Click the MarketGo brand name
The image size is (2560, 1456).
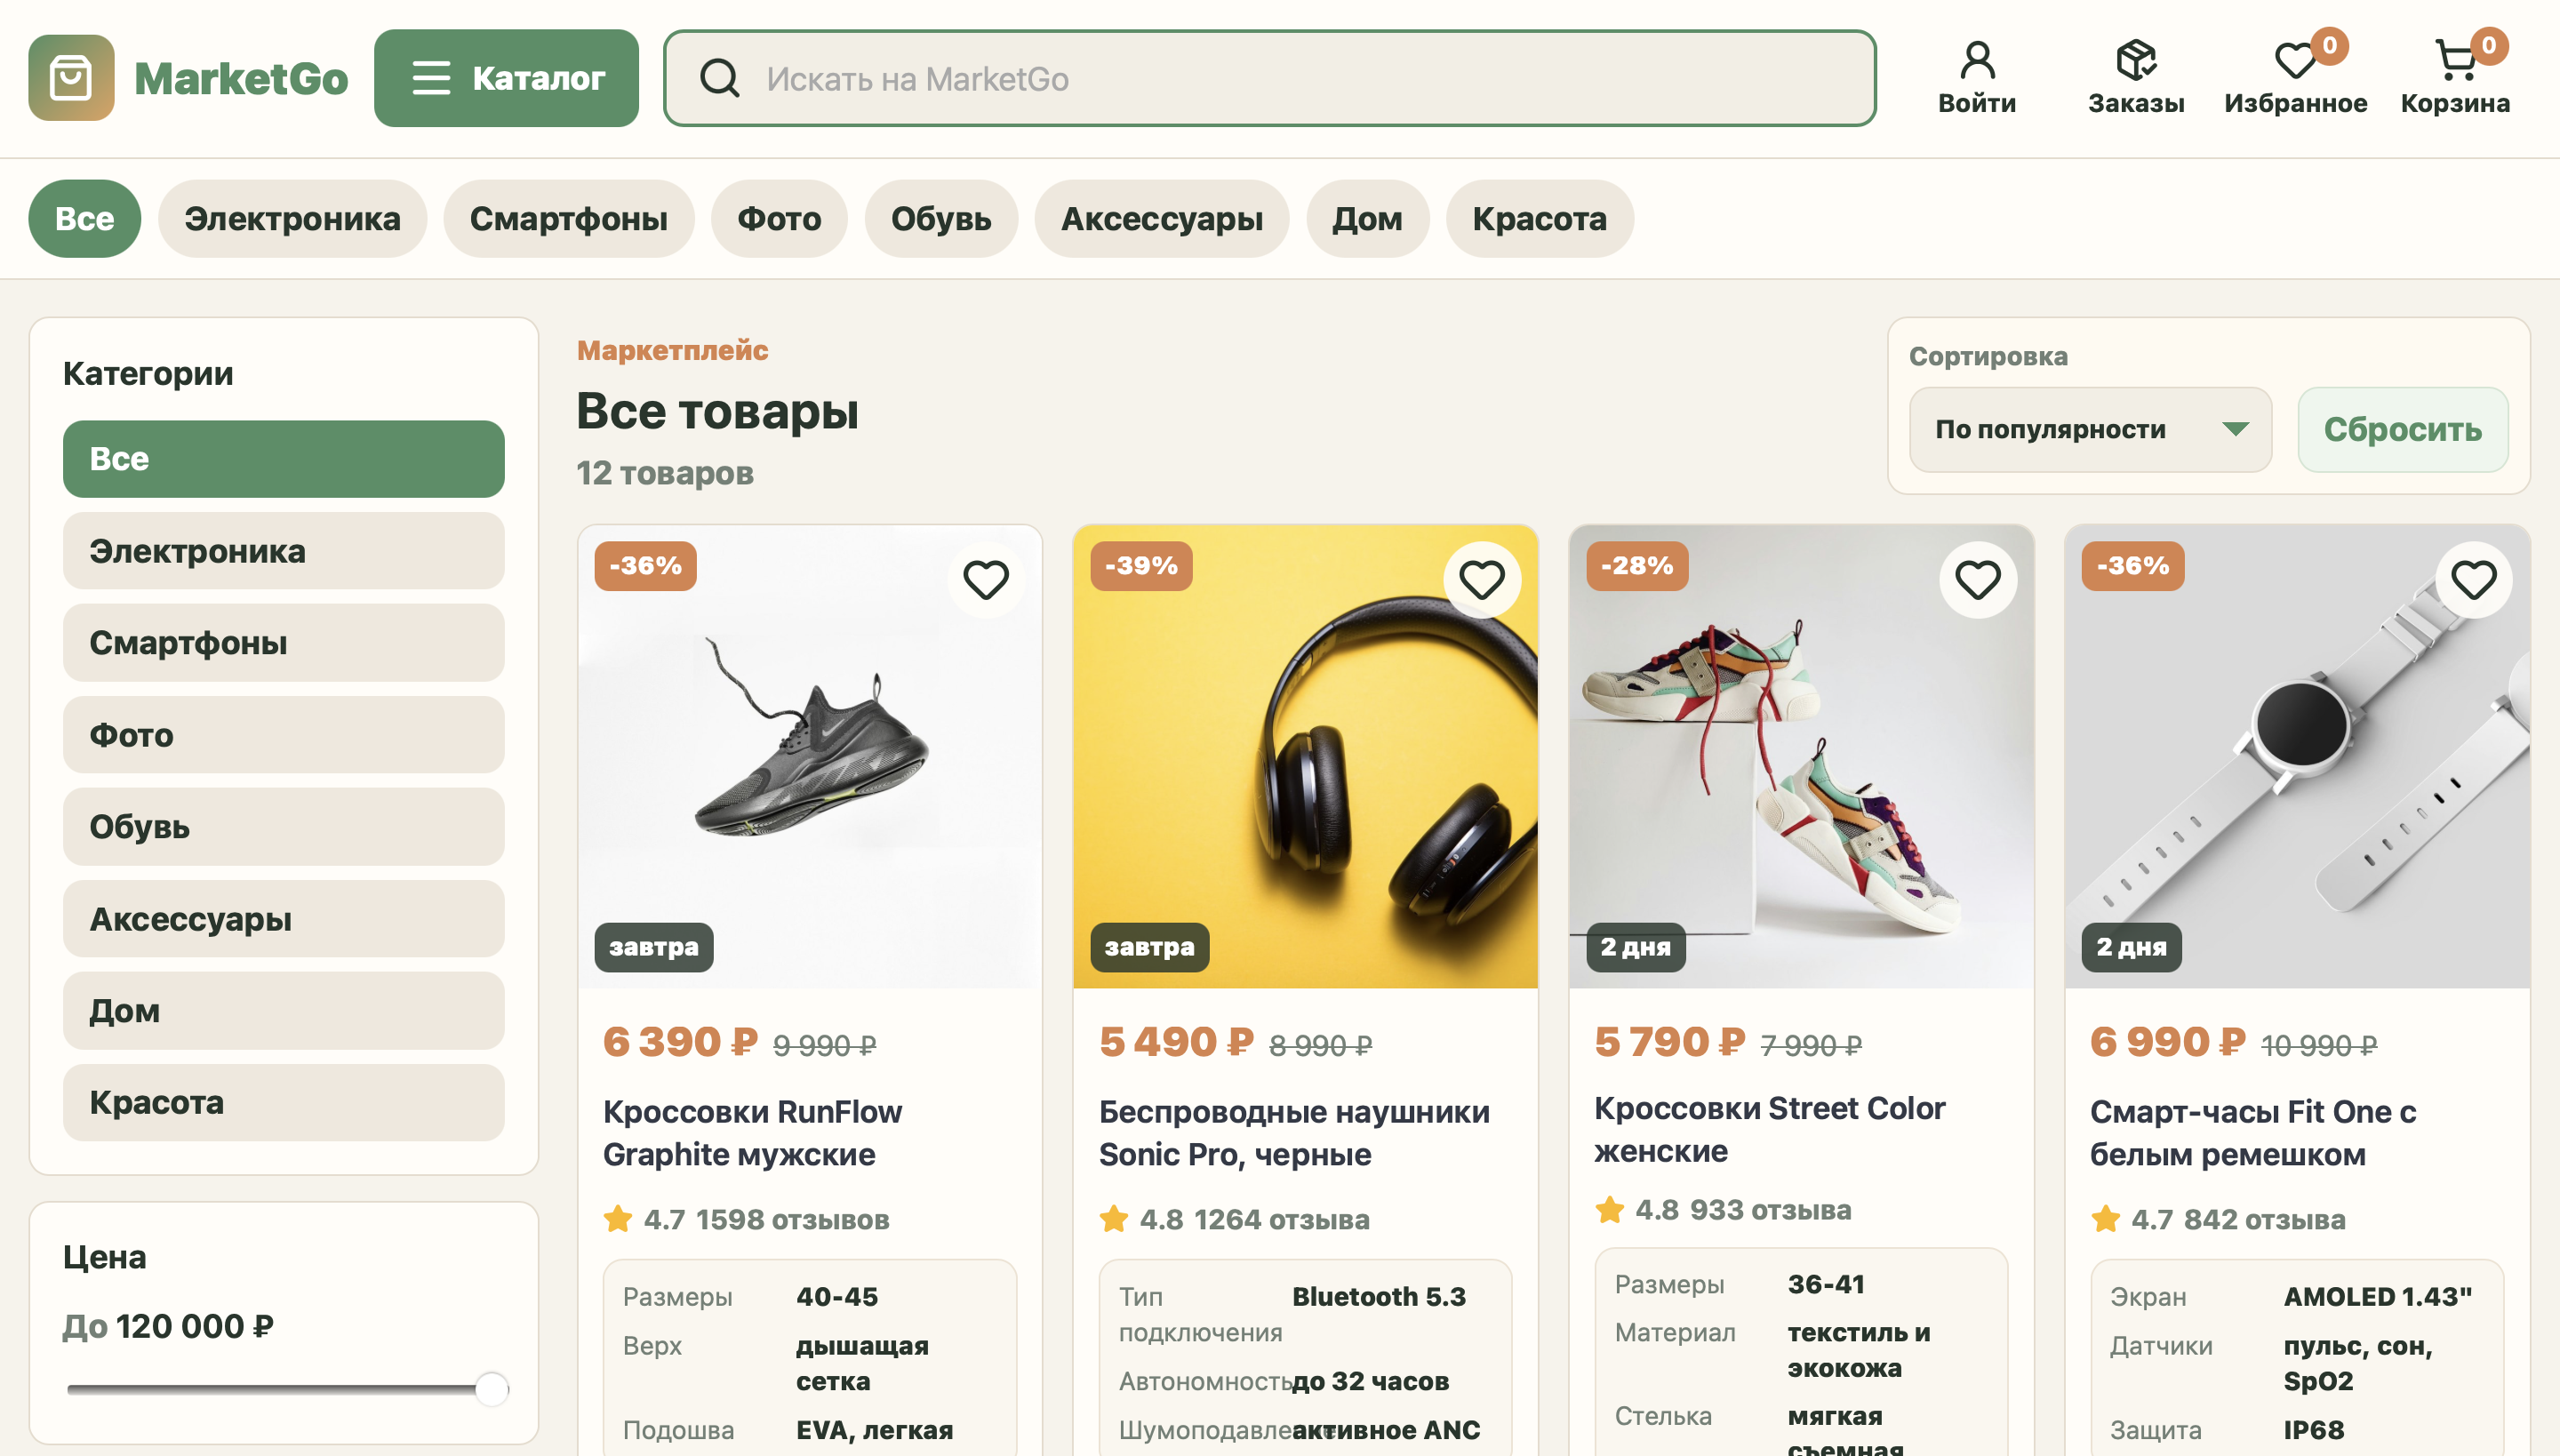[x=241, y=79]
